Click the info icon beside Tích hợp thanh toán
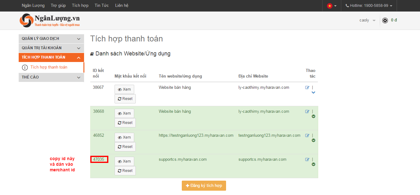 pos(25,68)
